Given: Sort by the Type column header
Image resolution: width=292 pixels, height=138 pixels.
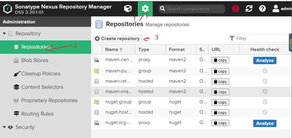Looking at the screenshot, I should (151, 50).
